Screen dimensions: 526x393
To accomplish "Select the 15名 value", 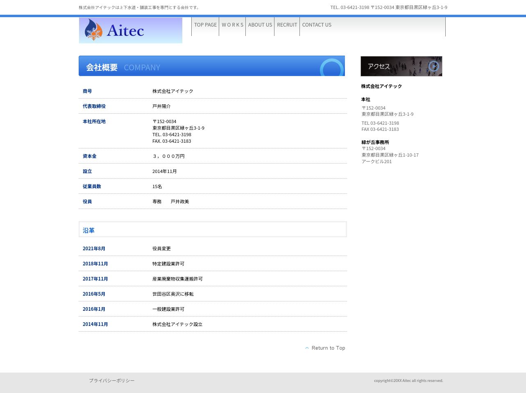I will (x=157, y=186).
